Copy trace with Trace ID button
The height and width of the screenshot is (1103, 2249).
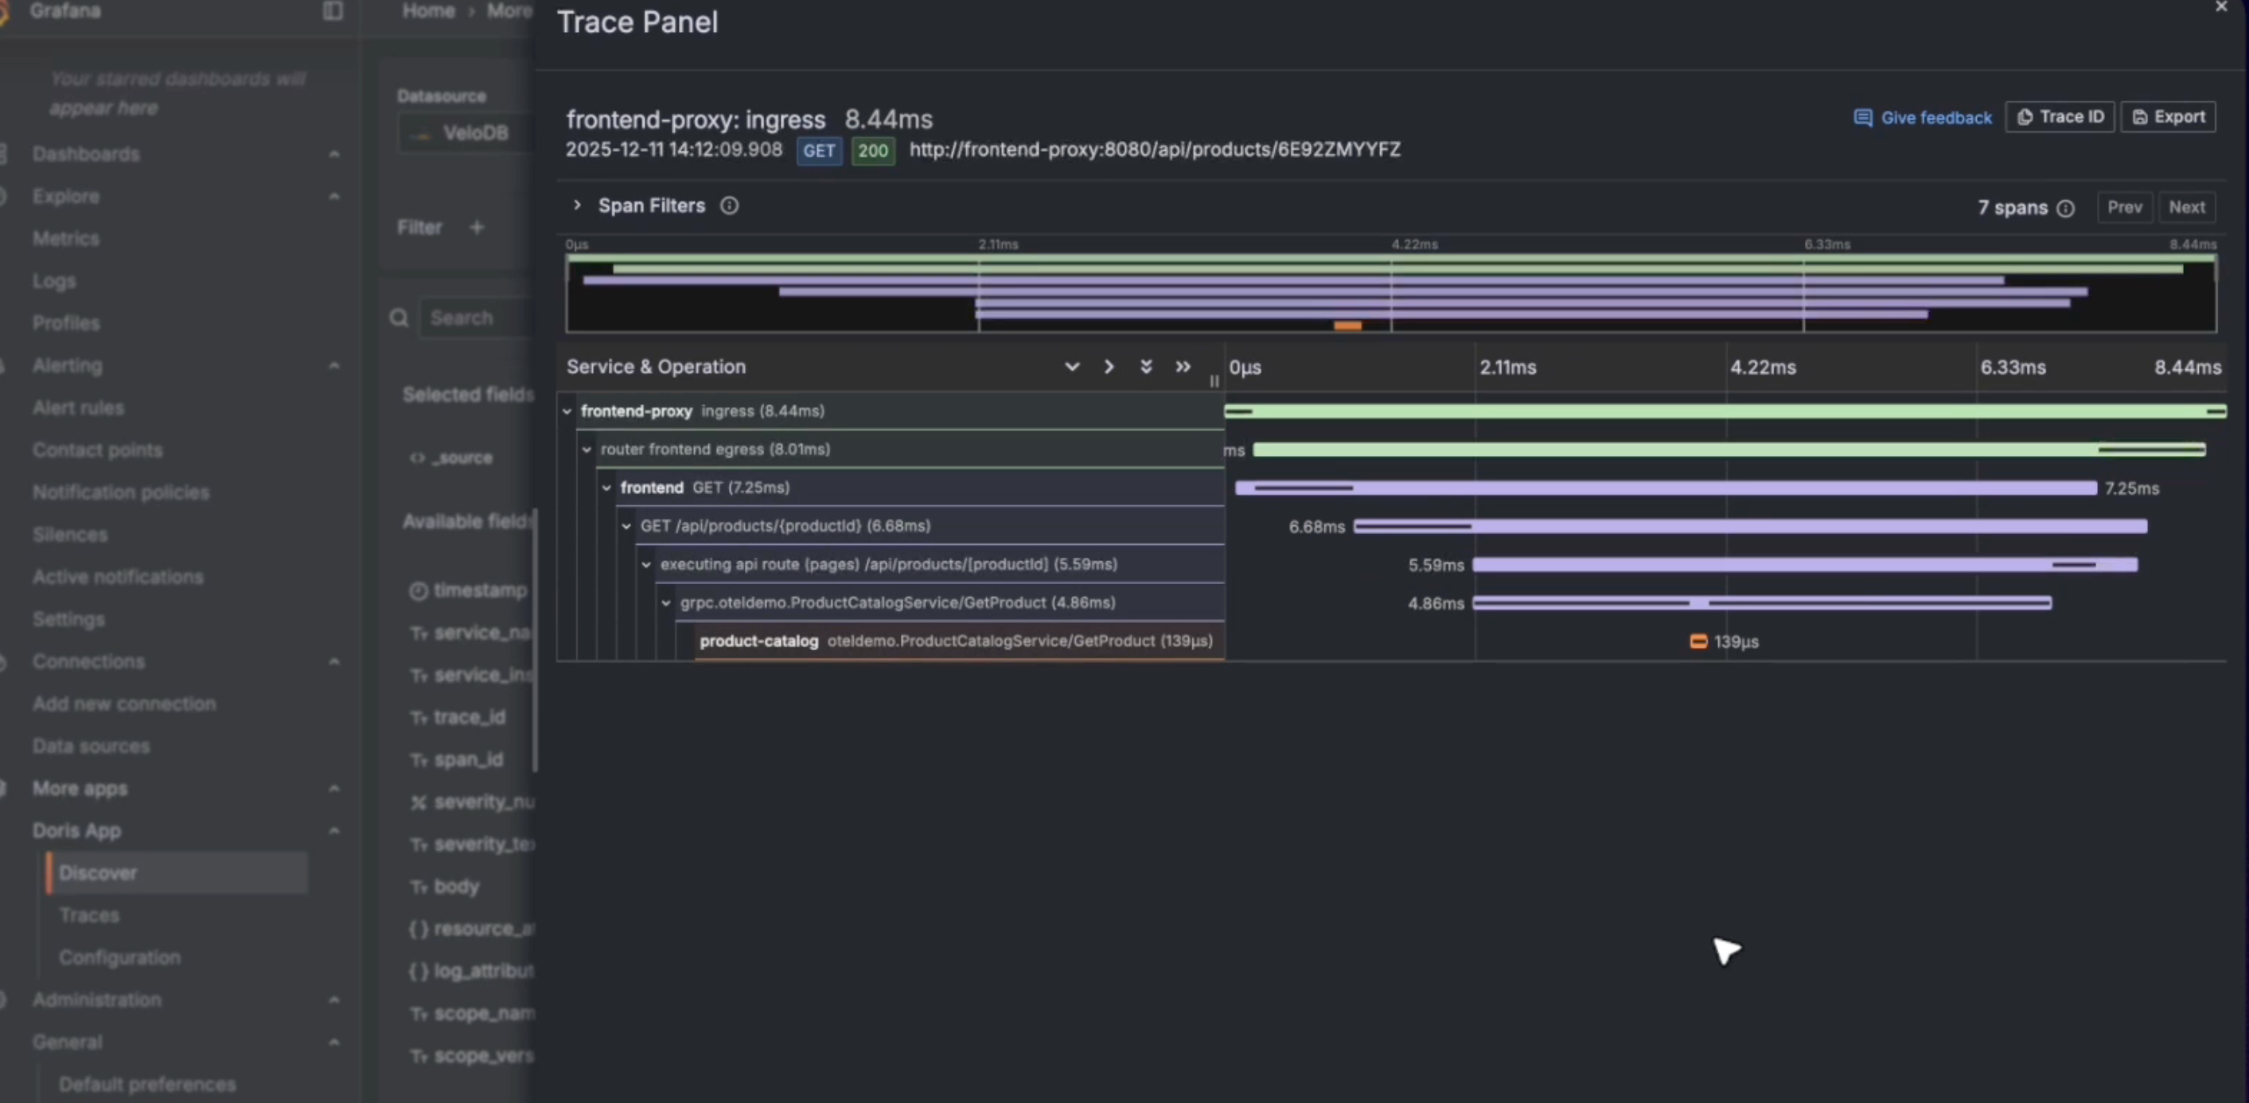pyautogui.click(x=2060, y=117)
